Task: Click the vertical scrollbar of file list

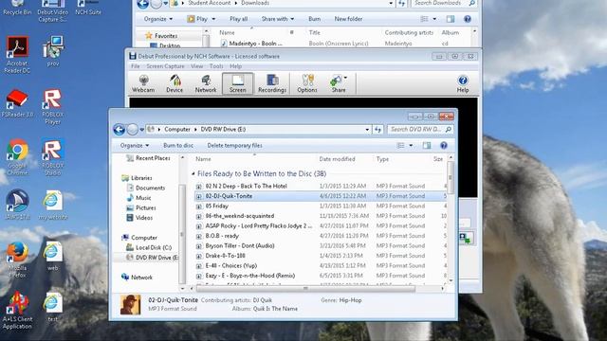Action: 451,178
